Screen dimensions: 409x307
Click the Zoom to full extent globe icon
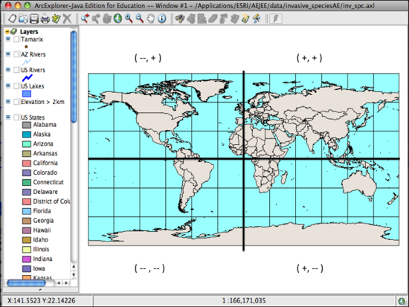click(117, 19)
